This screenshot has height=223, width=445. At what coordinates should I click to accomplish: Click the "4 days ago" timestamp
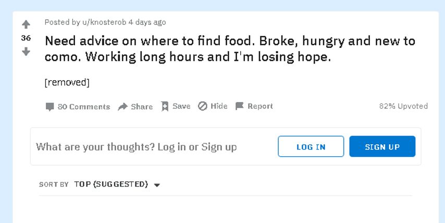pyautogui.click(x=147, y=22)
